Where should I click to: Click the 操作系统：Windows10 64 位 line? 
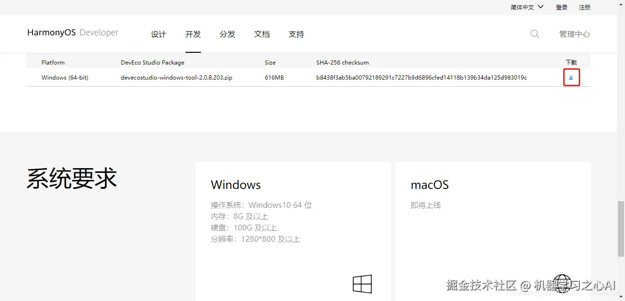pos(261,205)
